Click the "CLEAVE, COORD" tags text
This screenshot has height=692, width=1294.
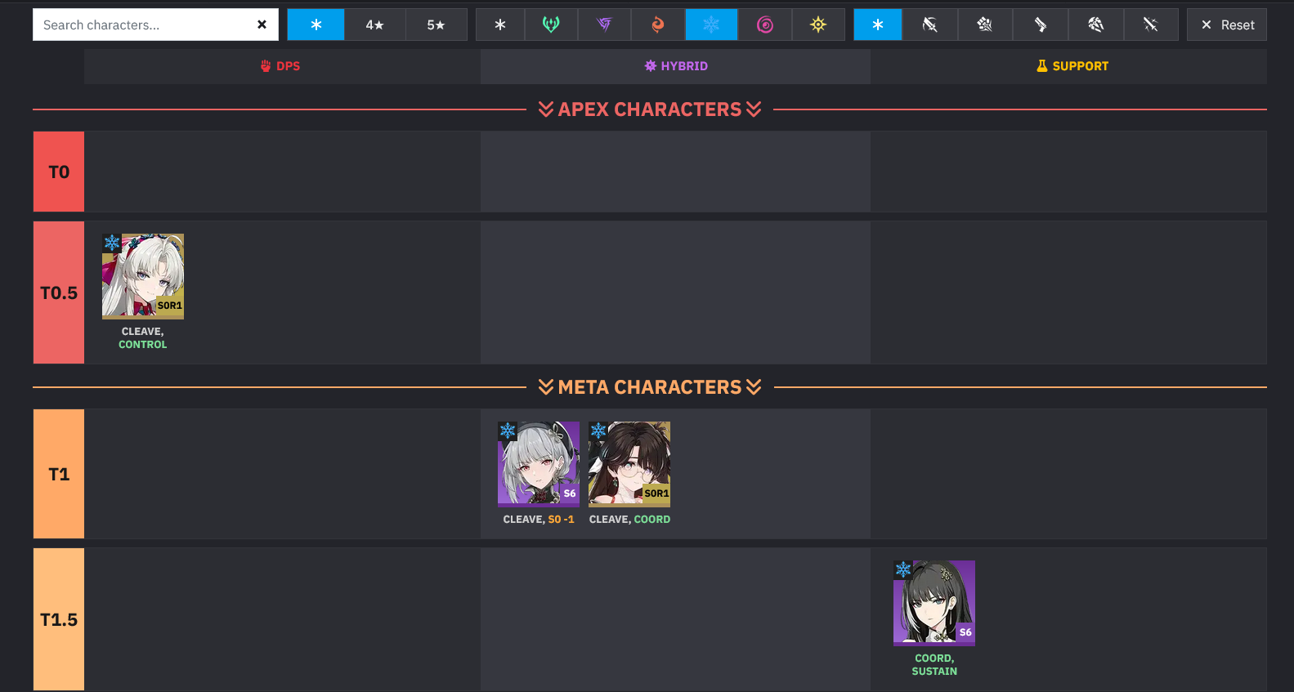point(629,520)
